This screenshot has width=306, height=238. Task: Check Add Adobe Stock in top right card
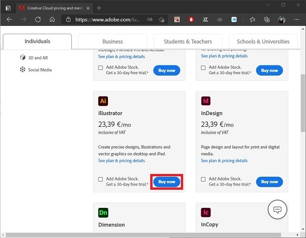point(203,68)
